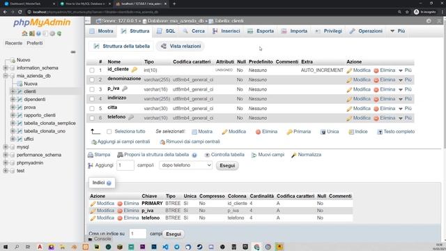Expand the performance_schema database node

pos(6,155)
